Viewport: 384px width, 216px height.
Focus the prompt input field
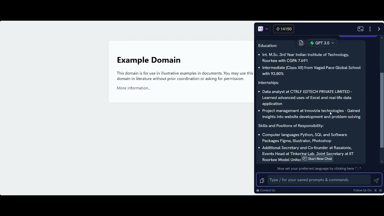coord(319,180)
